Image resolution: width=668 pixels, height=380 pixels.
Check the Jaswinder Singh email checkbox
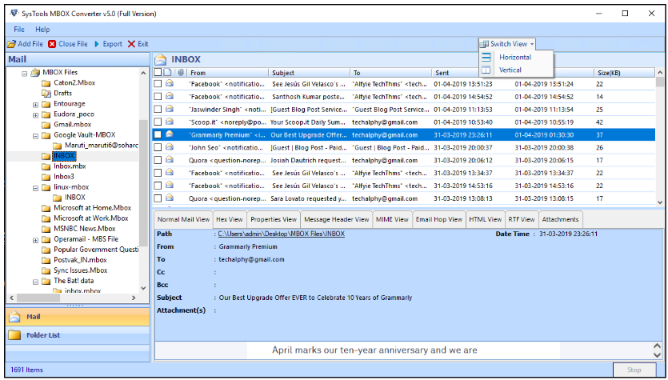158,110
